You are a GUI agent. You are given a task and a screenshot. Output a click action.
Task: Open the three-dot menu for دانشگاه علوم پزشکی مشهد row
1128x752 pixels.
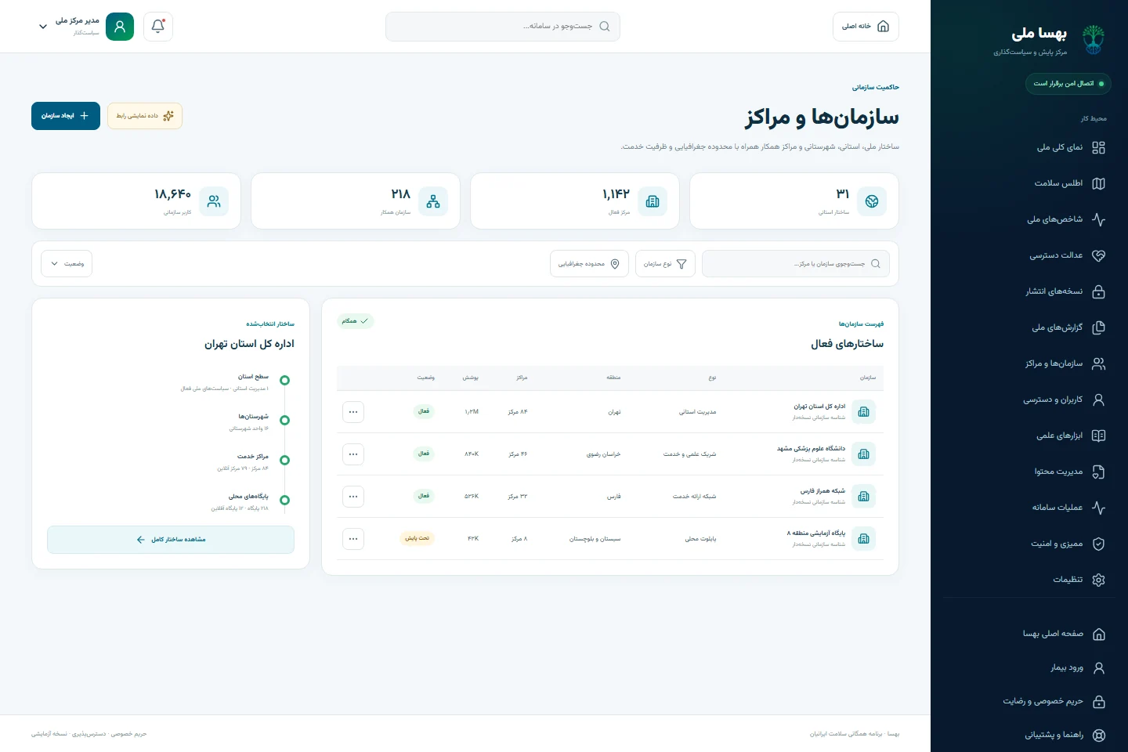pyautogui.click(x=353, y=454)
